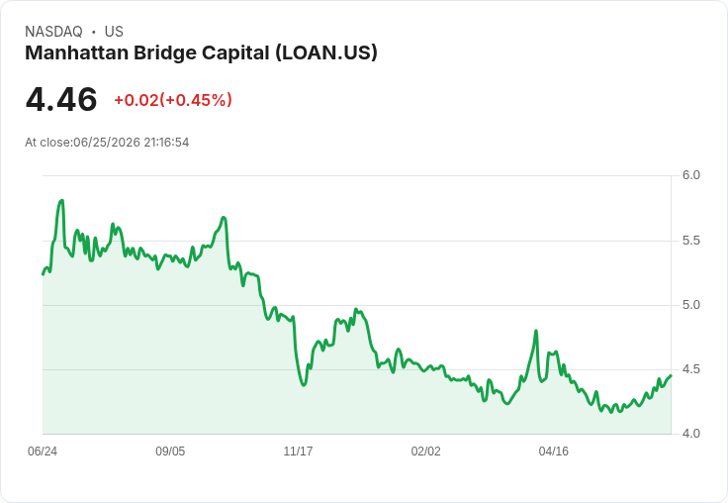Click the chart's highest peak near 5.8

61,200
